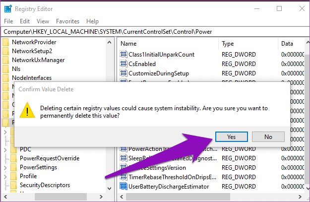Select the CustomizeDuringSetup value name

pyautogui.click(x=159, y=73)
